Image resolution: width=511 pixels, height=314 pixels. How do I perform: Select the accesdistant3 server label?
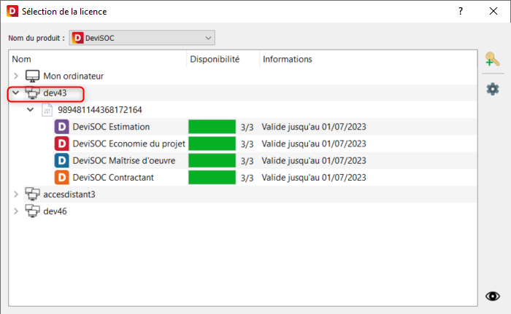(69, 195)
